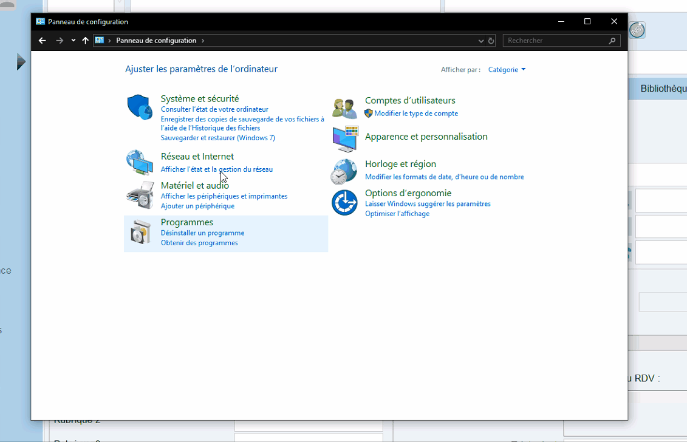Open the Comptes d'utilisateurs people icon
Image resolution: width=687 pixels, height=442 pixels.
344,108
